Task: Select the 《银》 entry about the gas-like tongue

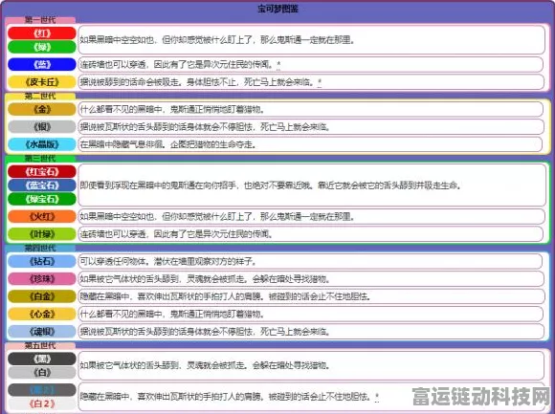Action: point(205,126)
